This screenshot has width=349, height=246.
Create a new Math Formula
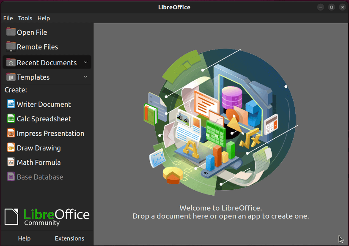point(47,162)
